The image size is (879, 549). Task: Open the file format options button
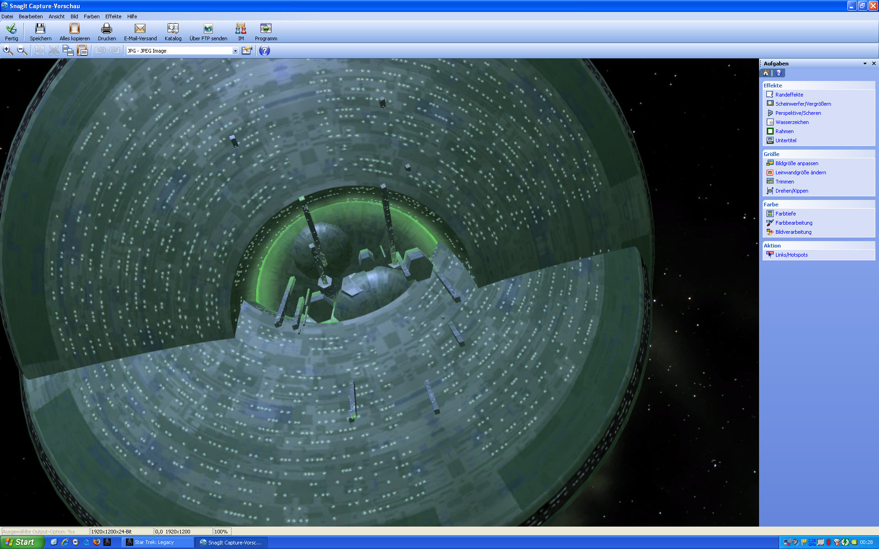(x=247, y=51)
